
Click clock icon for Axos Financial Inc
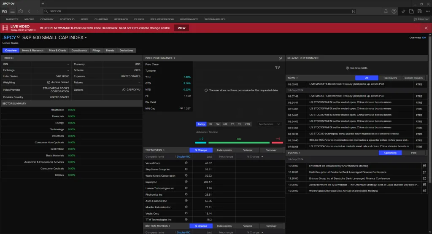[x=186, y=201]
